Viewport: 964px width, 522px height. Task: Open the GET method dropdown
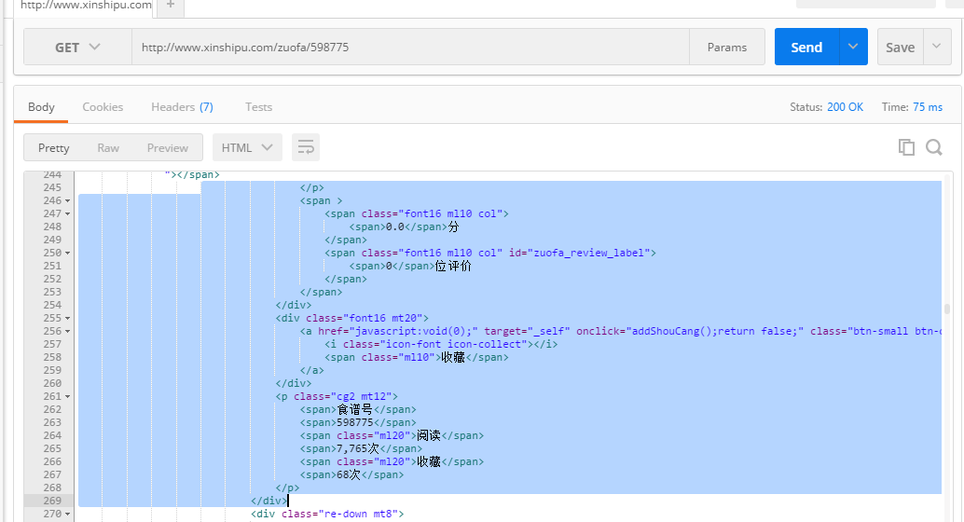(x=77, y=48)
